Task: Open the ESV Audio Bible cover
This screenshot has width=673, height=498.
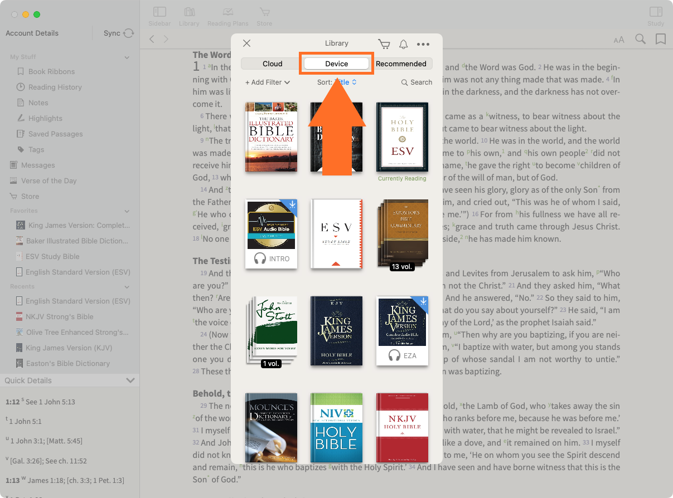Action: pos(271,234)
